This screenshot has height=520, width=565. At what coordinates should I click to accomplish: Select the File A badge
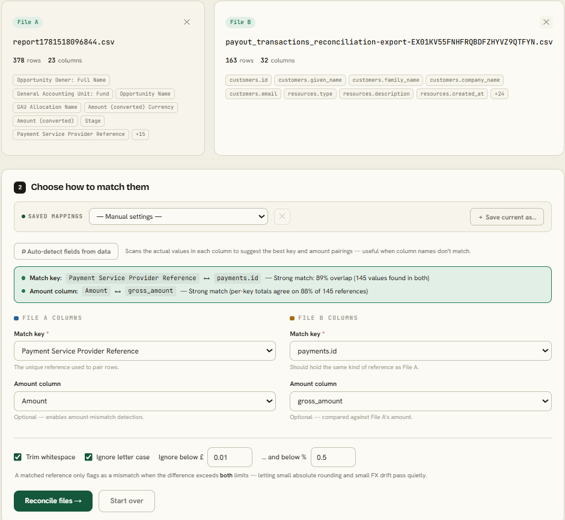tap(28, 22)
